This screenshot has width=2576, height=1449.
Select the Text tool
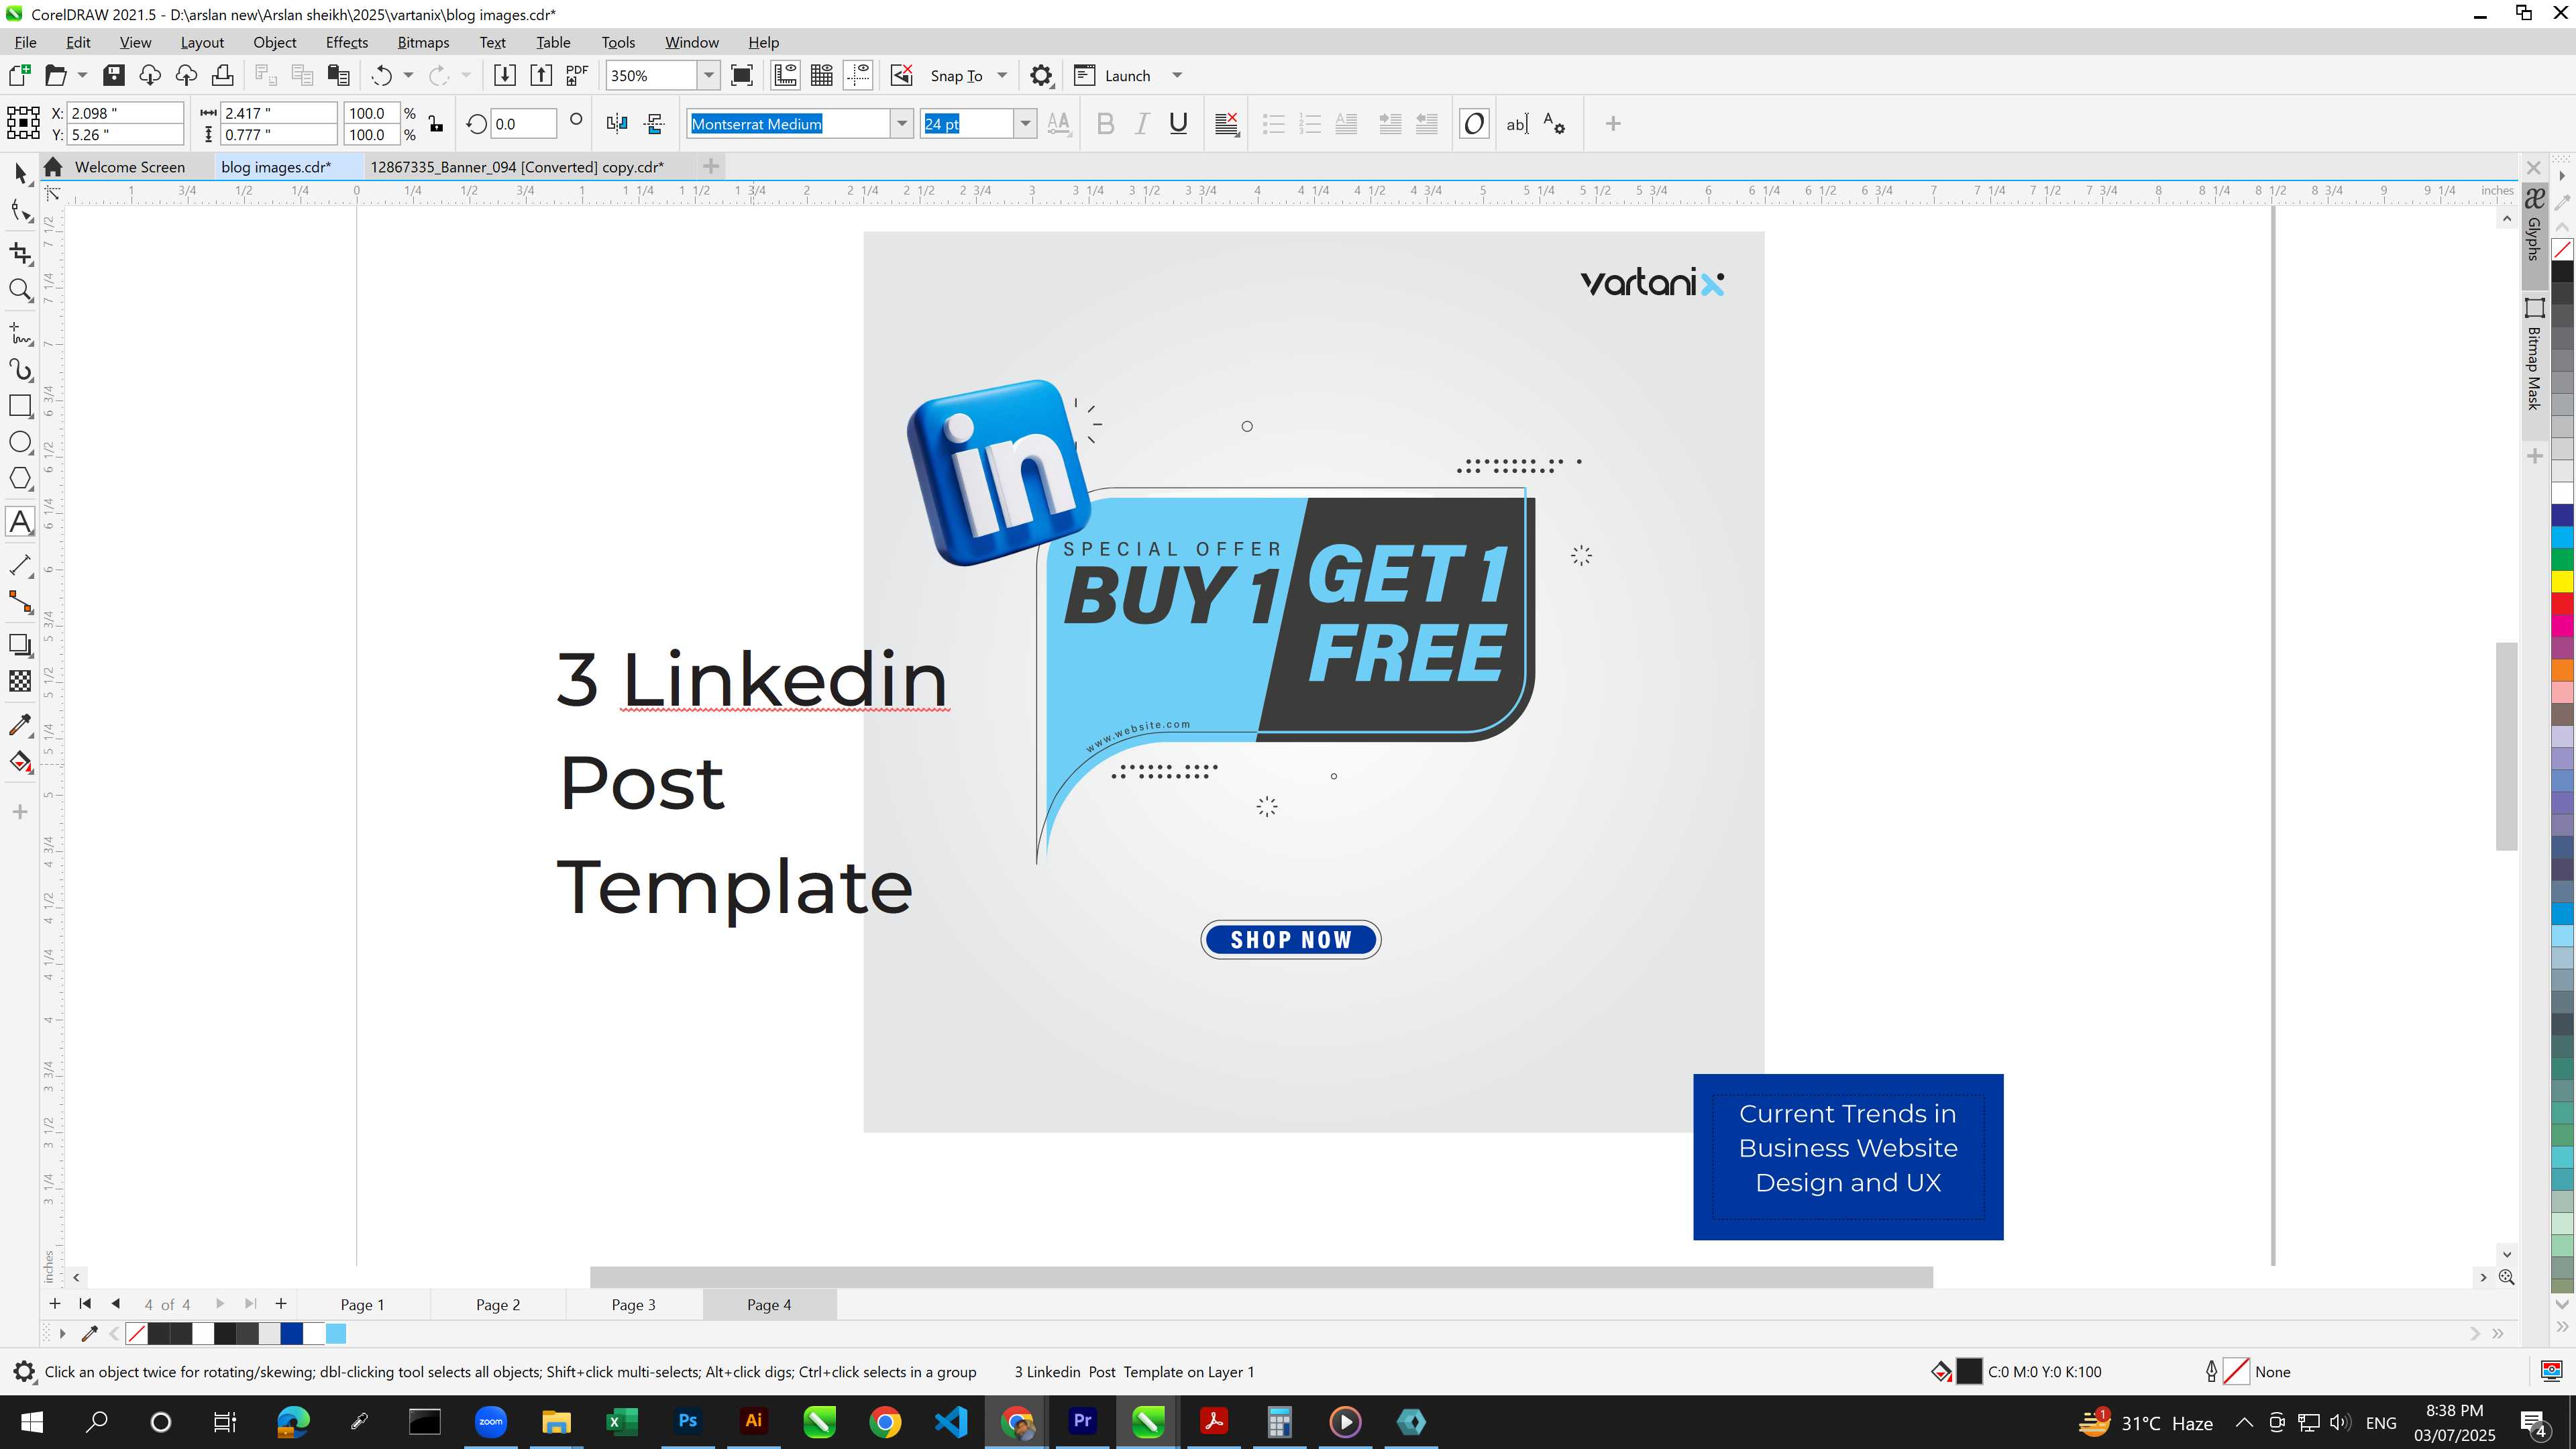click(20, 521)
